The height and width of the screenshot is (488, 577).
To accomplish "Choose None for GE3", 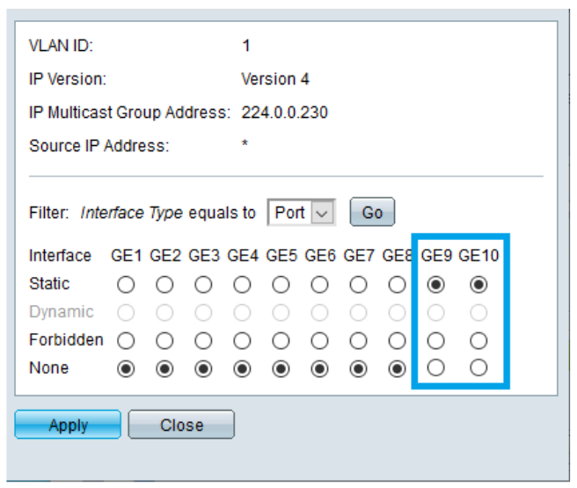I will coord(203,368).
